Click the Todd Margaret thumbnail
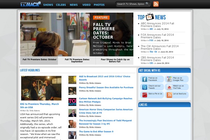This screenshot has height=140, width=210. (x=72, y=124)
